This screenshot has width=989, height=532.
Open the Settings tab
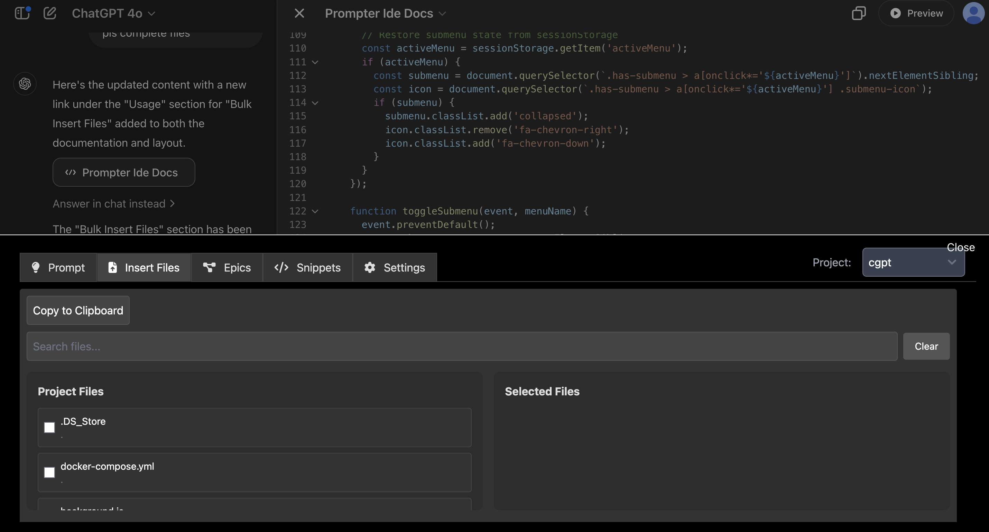395,267
